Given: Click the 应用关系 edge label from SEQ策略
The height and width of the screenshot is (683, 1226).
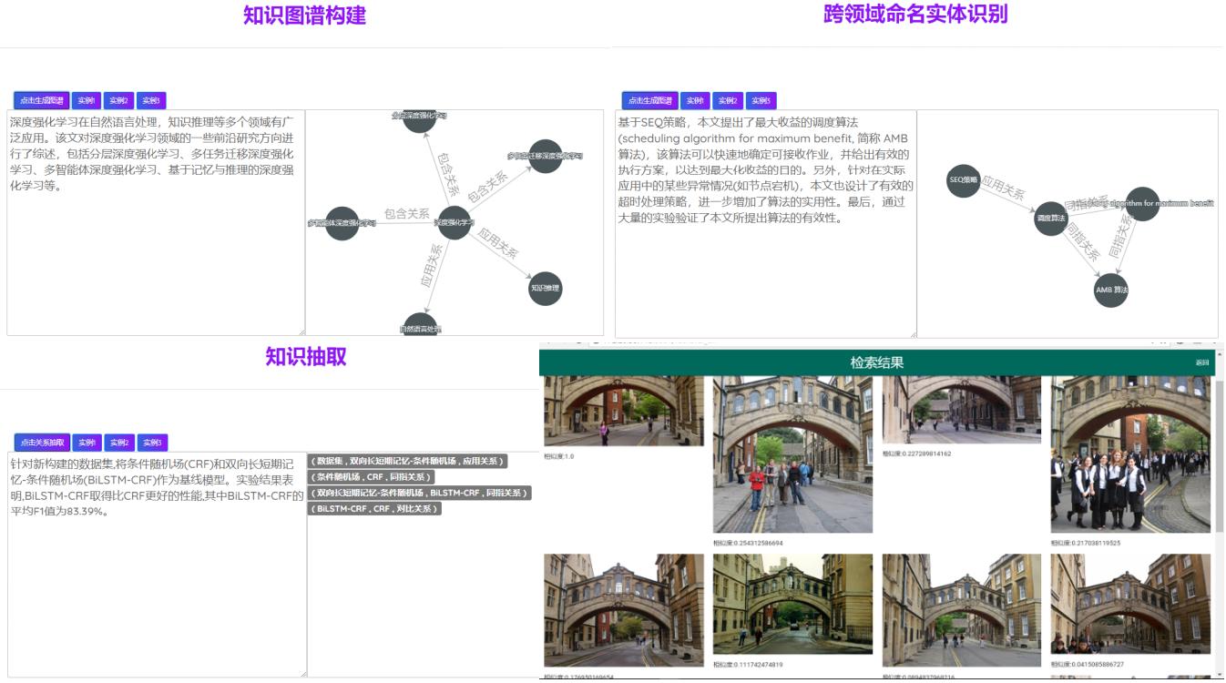Looking at the screenshot, I should [x=1002, y=189].
